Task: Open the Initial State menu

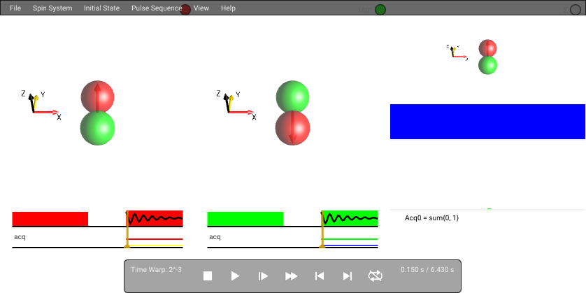Action: 101,8
